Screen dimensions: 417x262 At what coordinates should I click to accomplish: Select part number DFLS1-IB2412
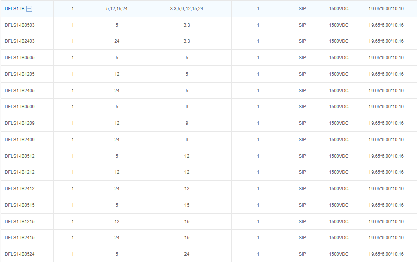[19, 189]
